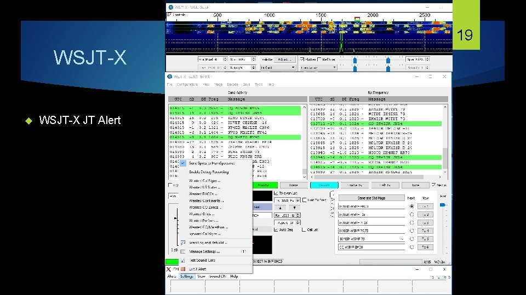Click the Band Activity vertical scrollbar
This screenshot has height=295, width=526.
305,142
